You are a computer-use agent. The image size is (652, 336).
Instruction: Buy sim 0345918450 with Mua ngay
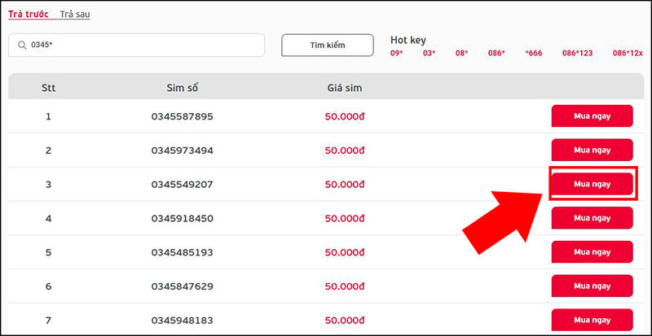click(x=592, y=218)
